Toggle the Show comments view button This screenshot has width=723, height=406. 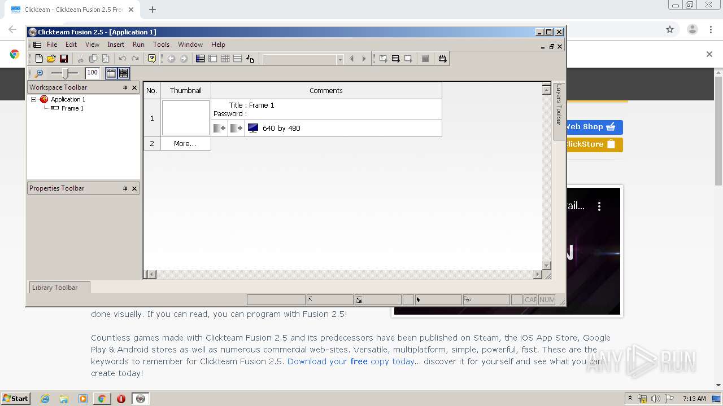[124, 73]
